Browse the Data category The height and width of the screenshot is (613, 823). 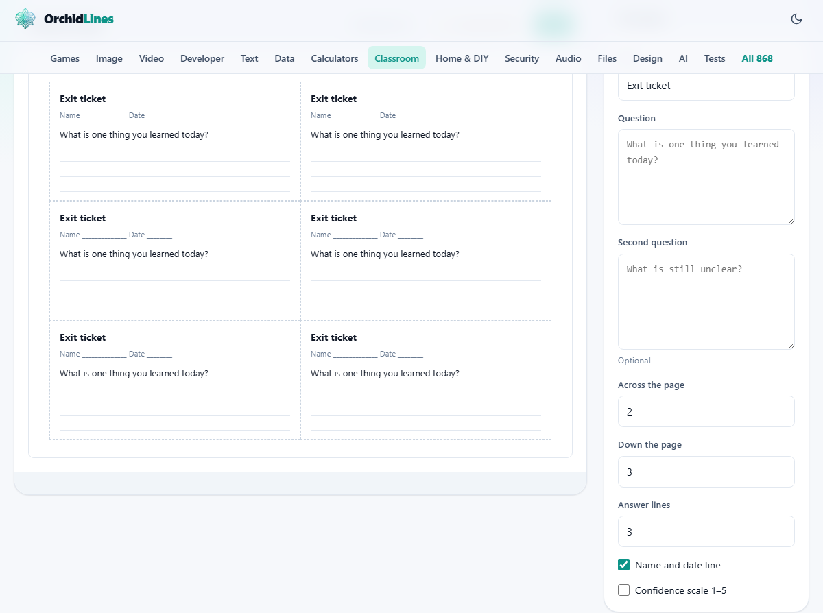click(285, 58)
